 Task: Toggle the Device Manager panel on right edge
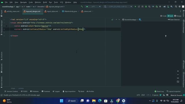(184, 26)
